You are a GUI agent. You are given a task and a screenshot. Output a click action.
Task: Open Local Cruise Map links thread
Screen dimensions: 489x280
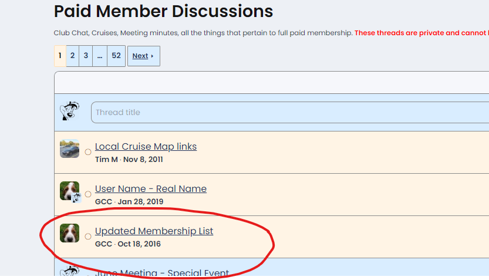[146, 146]
